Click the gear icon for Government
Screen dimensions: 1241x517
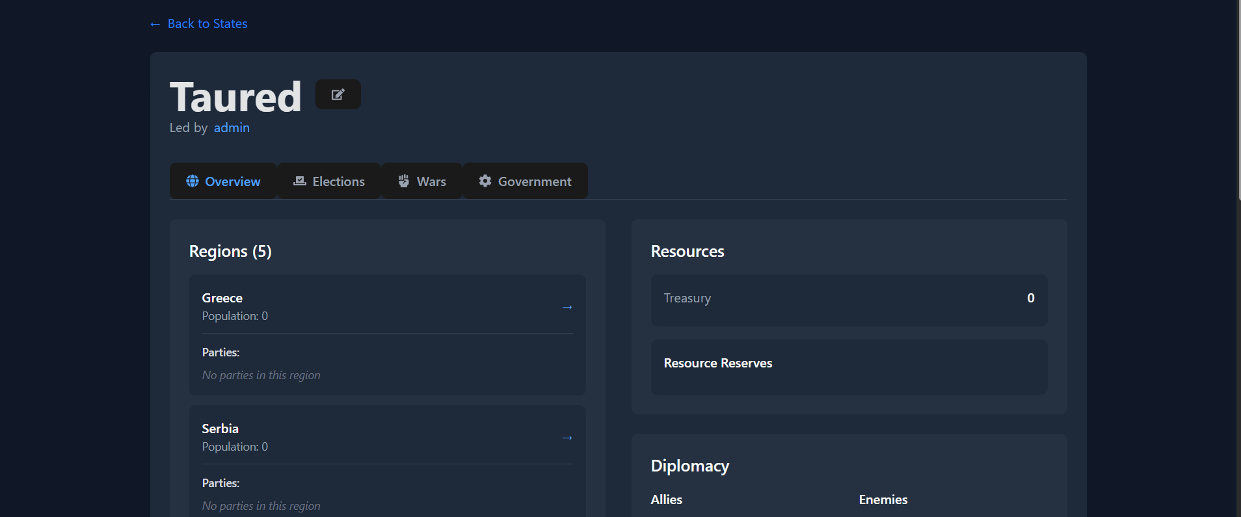pyautogui.click(x=485, y=181)
